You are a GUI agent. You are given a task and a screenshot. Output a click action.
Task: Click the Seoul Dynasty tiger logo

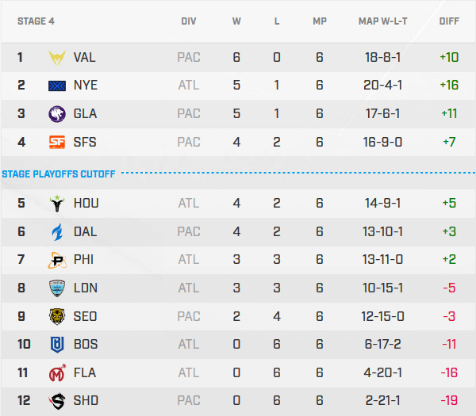(58, 317)
